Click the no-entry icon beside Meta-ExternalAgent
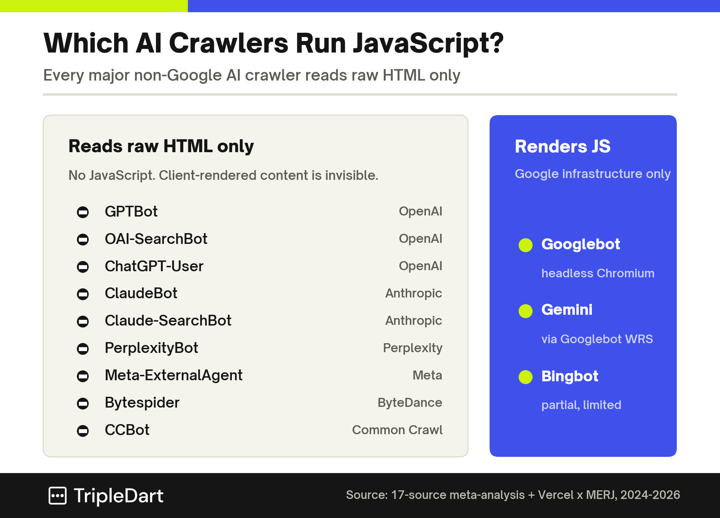The image size is (720, 518). tap(83, 376)
